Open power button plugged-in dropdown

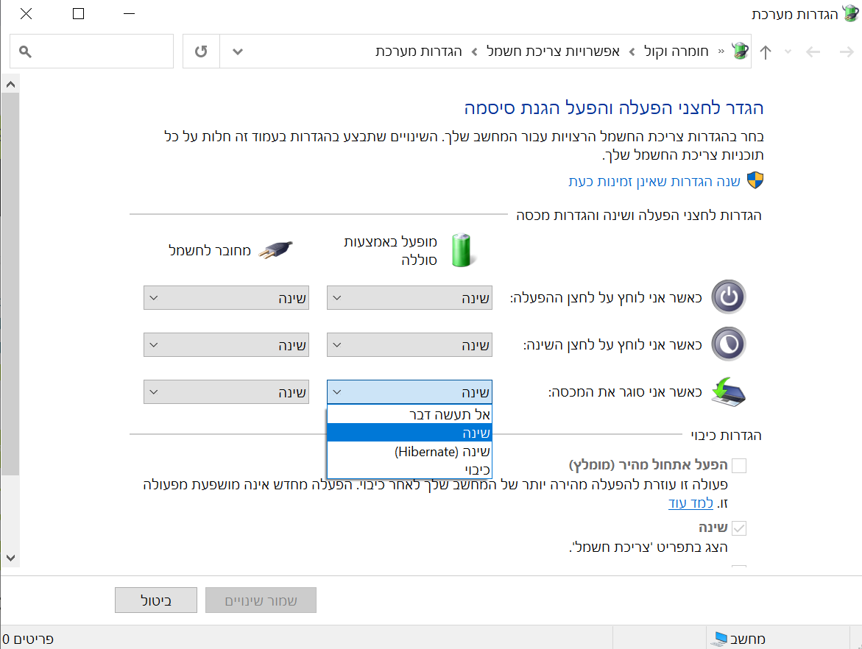click(227, 298)
